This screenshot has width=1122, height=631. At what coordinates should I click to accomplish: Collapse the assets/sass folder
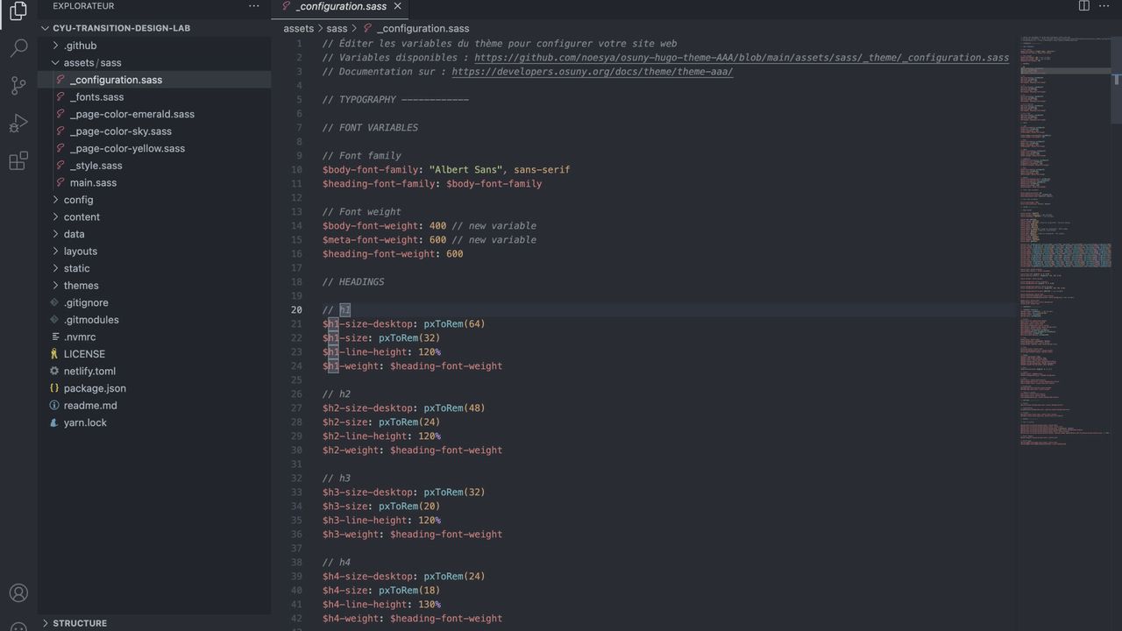92,63
